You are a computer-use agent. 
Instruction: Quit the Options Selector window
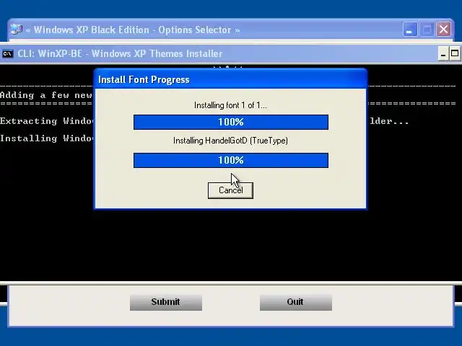tap(296, 302)
